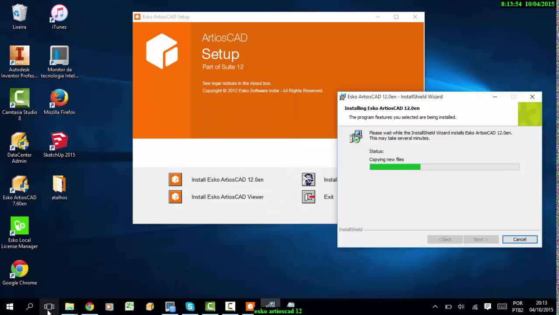This screenshot has height=315, width=559.
Task: Open Esko Local License Manager shortcut
Action: pyautogui.click(x=19, y=233)
